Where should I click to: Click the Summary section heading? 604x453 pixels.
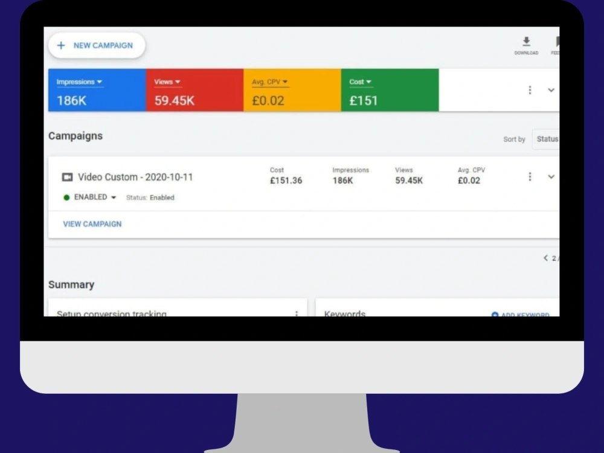71,284
